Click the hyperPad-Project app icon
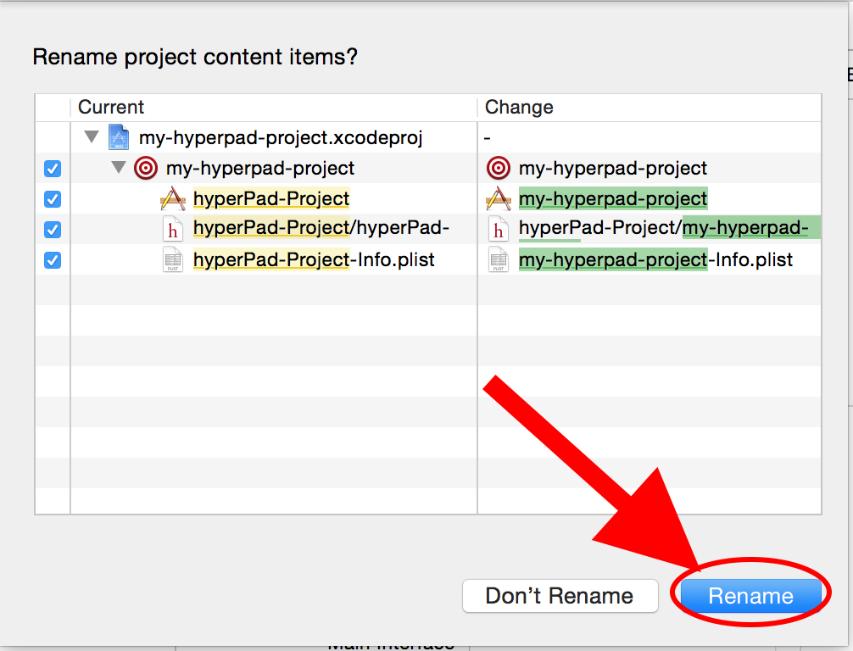The width and height of the screenshot is (853, 651). tap(173, 198)
